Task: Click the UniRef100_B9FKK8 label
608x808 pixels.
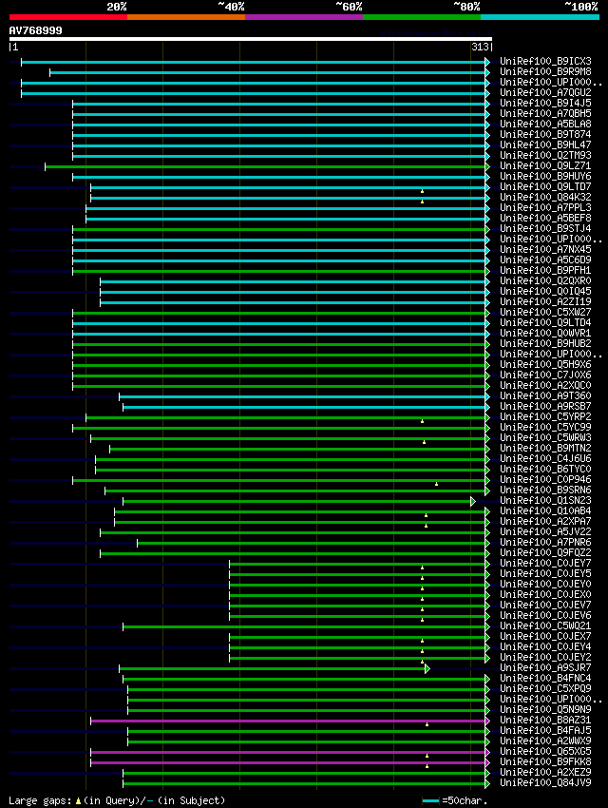Action: (545, 761)
